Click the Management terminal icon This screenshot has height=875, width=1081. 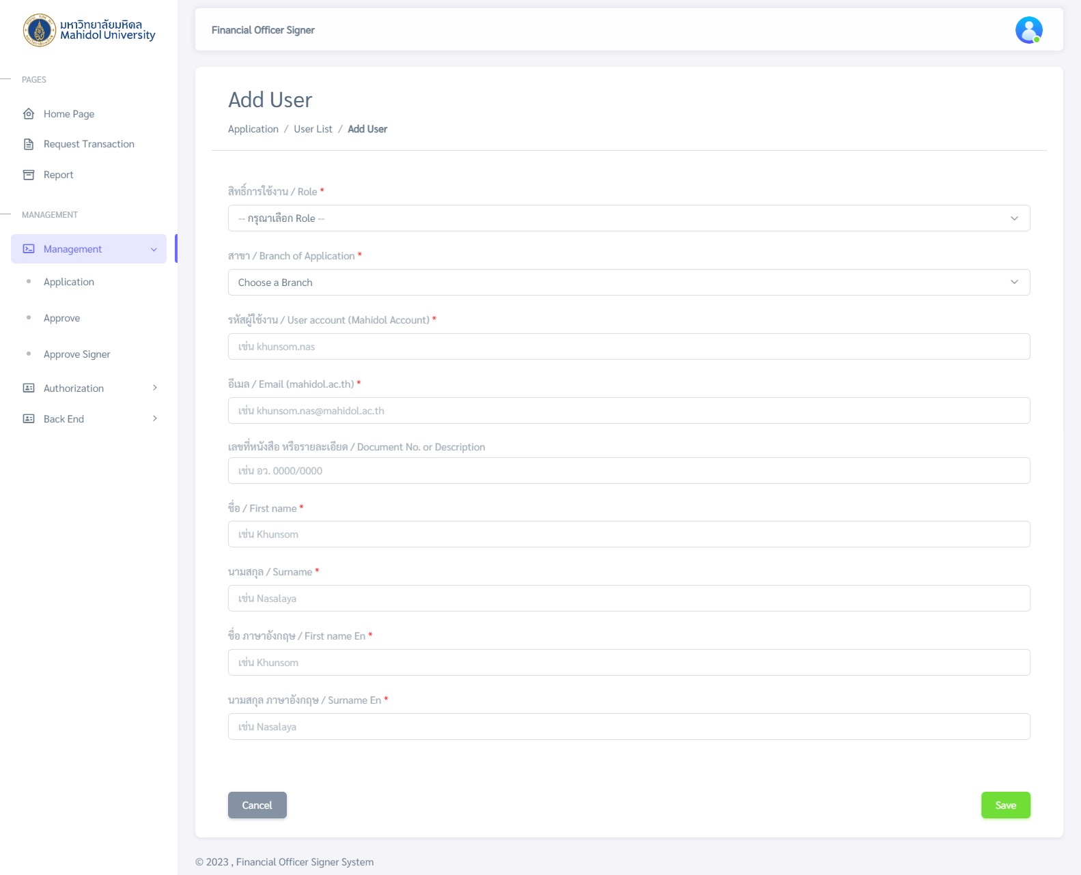tap(29, 249)
